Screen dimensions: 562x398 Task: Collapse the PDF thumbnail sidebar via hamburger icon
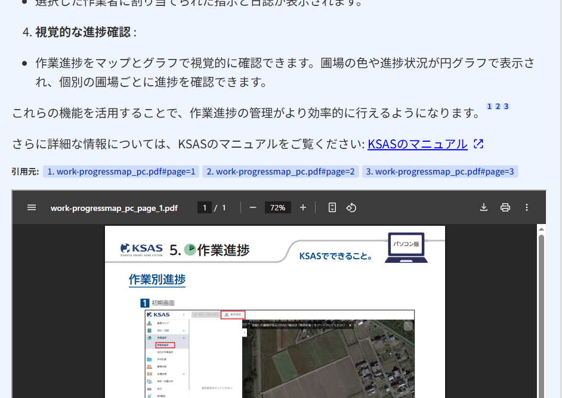(32, 207)
